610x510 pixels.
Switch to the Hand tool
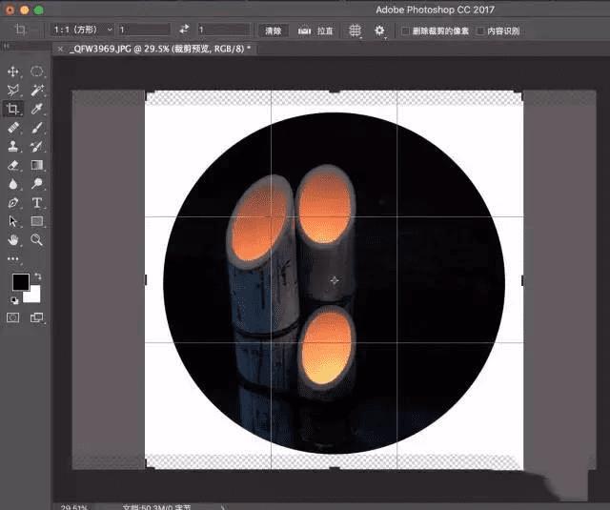click(x=13, y=239)
